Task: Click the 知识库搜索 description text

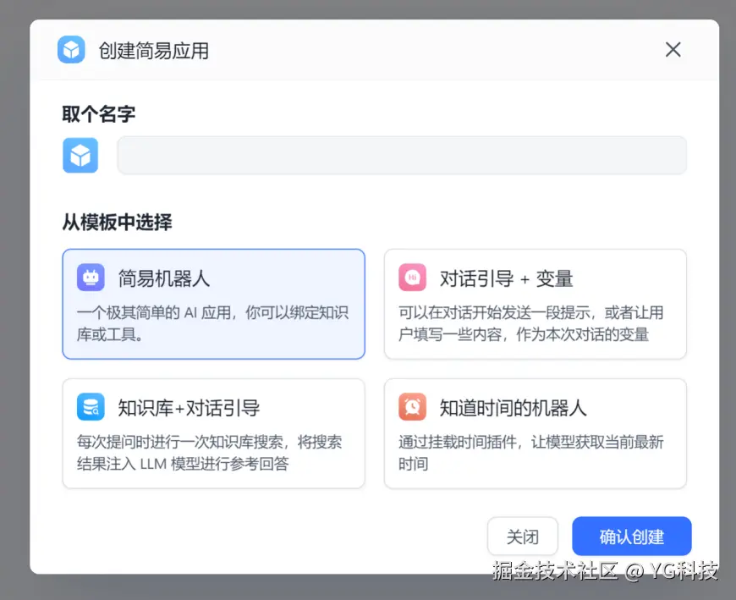Action: [x=209, y=453]
